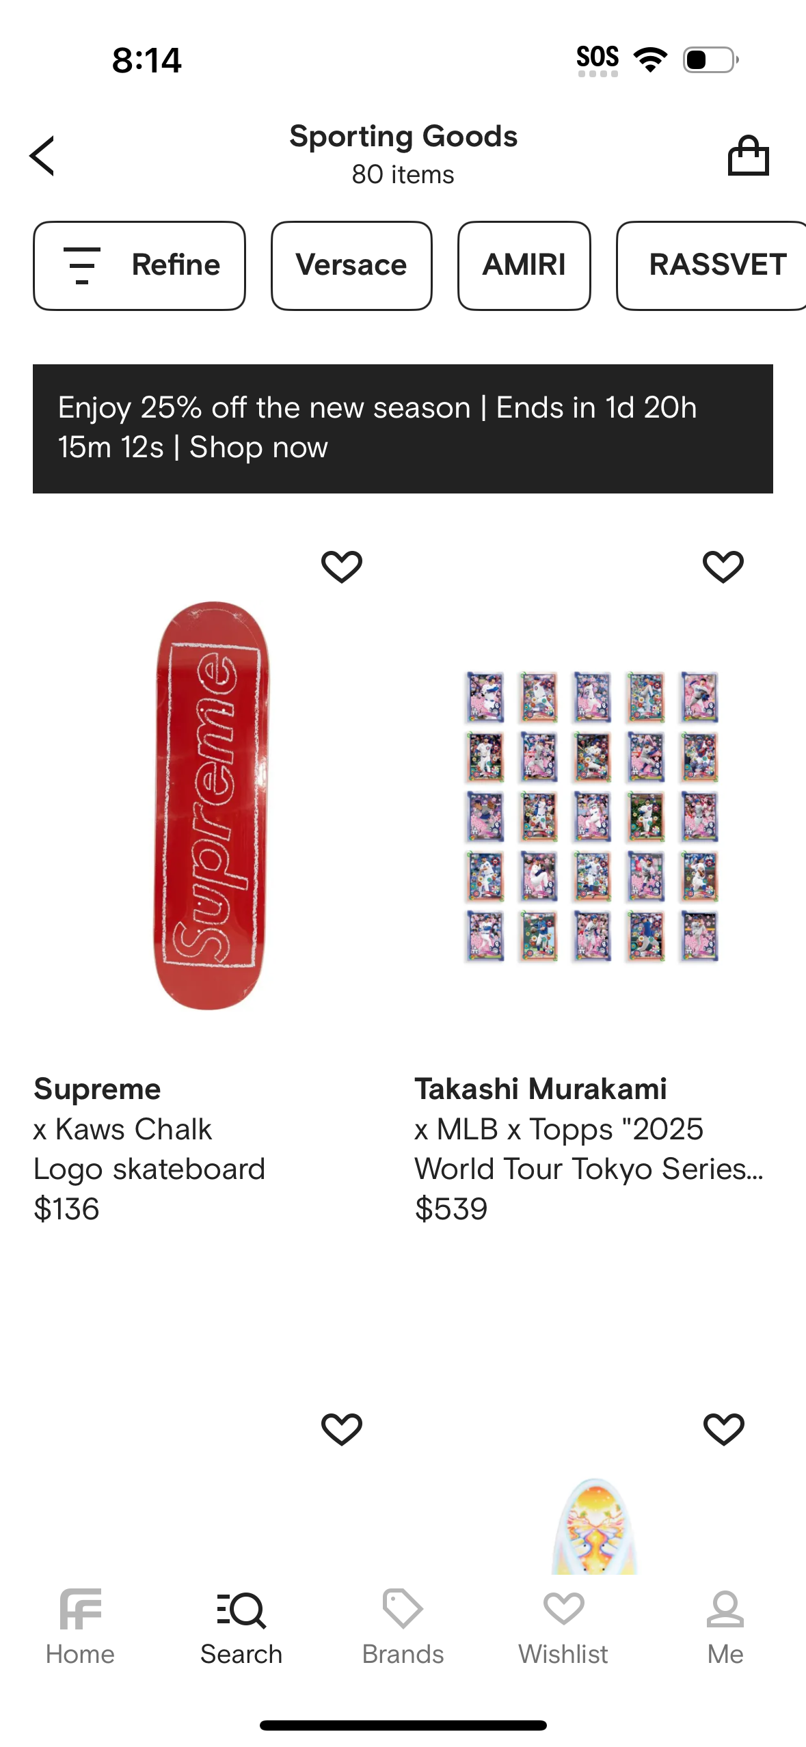Filter by Versace brand chip
This screenshot has width=806, height=1747.
[351, 265]
